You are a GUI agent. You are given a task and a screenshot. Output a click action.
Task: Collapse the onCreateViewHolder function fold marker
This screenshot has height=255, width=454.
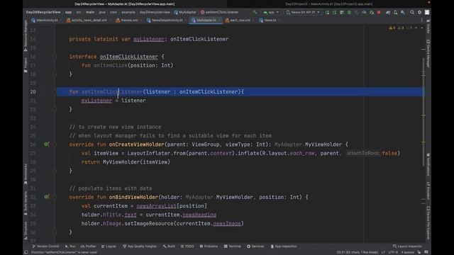(x=55, y=144)
